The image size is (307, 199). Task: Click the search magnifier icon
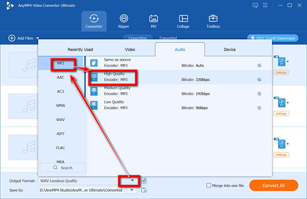[x=55, y=167]
